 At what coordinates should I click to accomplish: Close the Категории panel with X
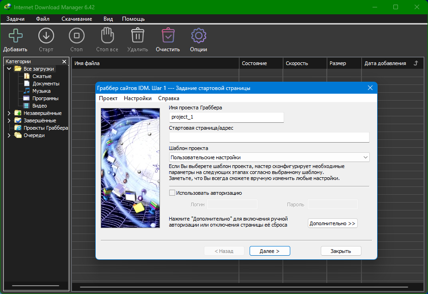pos(64,61)
